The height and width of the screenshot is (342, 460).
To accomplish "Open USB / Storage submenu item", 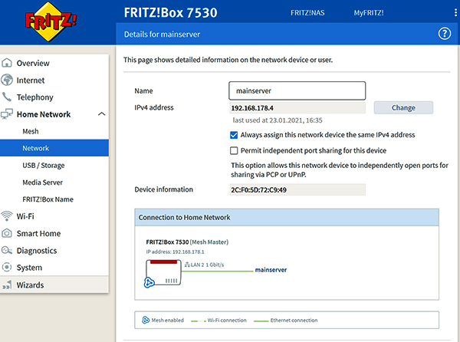I will pyautogui.click(x=54, y=165).
